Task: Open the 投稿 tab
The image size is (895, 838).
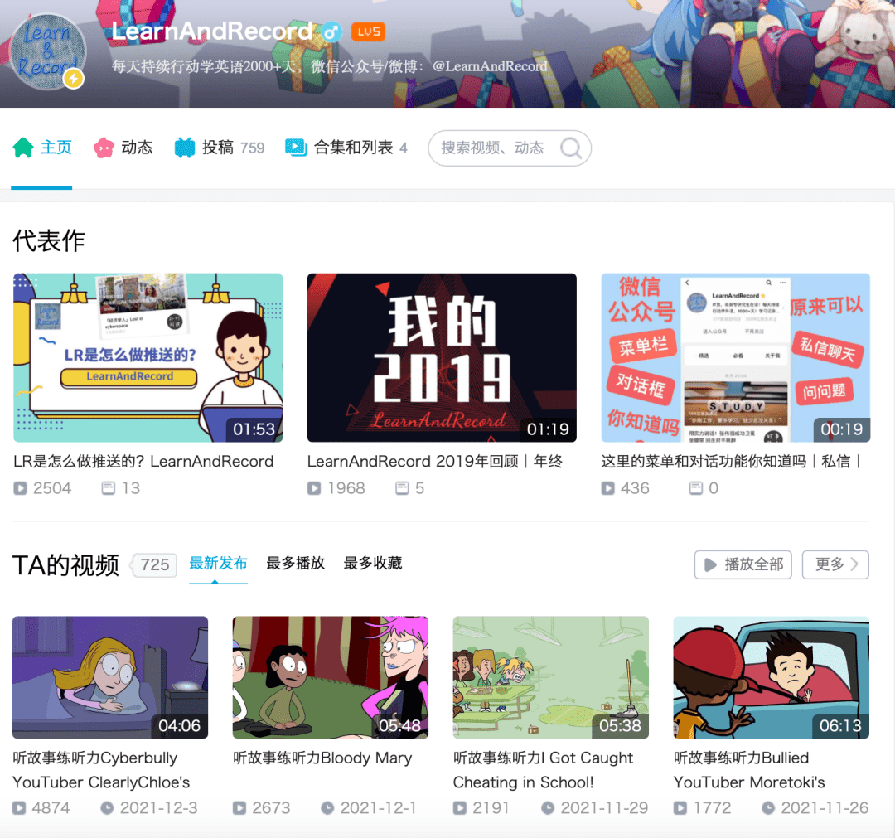Action: (219, 148)
